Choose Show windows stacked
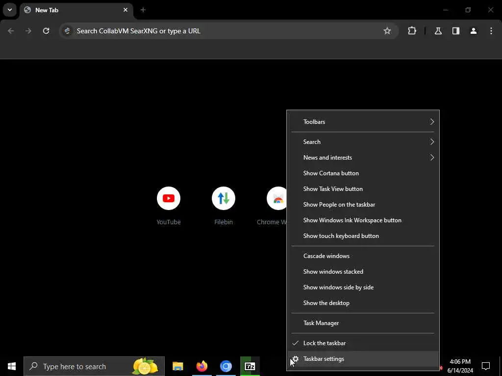This screenshot has height=376, width=502. click(x=363, y=271)
